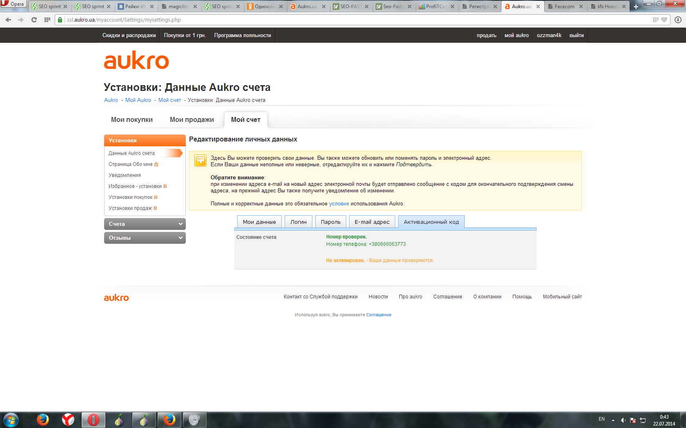Reload the page with the refresh icon
Image resolution: width=686 pixels, height=428 pixels.
pyautogui.click(x=34, y=20)
